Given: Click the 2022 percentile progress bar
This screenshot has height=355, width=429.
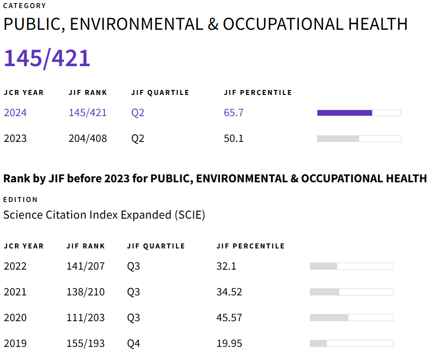Looking at the screenshot, I should (x=351, y=266).
